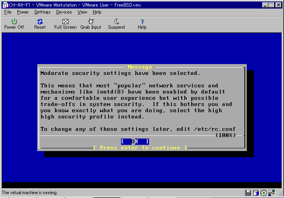Close the VMware Workstation window
This screenshot has width=284, height=198.
coord(279,5)
